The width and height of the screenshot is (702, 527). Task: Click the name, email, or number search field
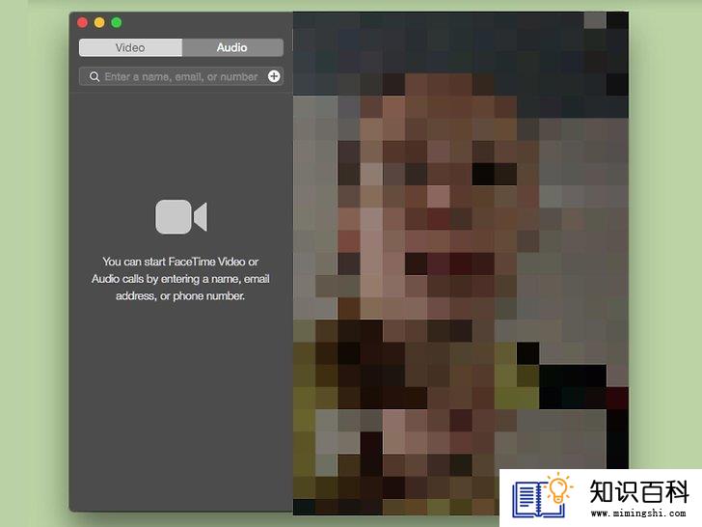[181, 76]
